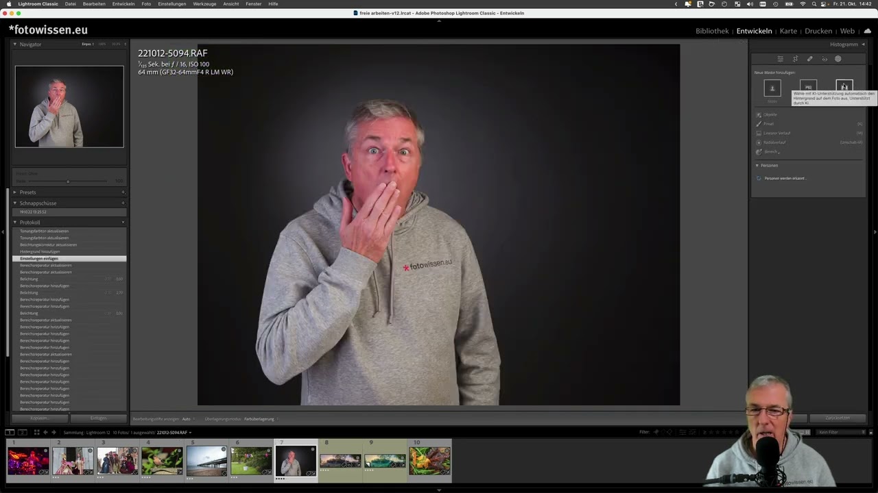Image resolution: width=878 pixels, height=493 pixels.
Task: Open the Entwickeln menu
Action: pos(123,4)
